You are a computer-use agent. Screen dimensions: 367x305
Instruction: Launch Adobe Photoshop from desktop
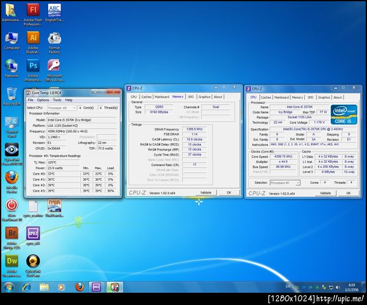[x=33, y=66]
